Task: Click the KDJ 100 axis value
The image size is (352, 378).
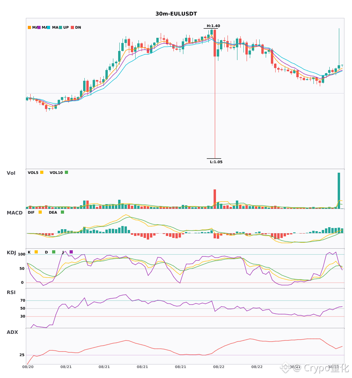Action: (22, 254)
